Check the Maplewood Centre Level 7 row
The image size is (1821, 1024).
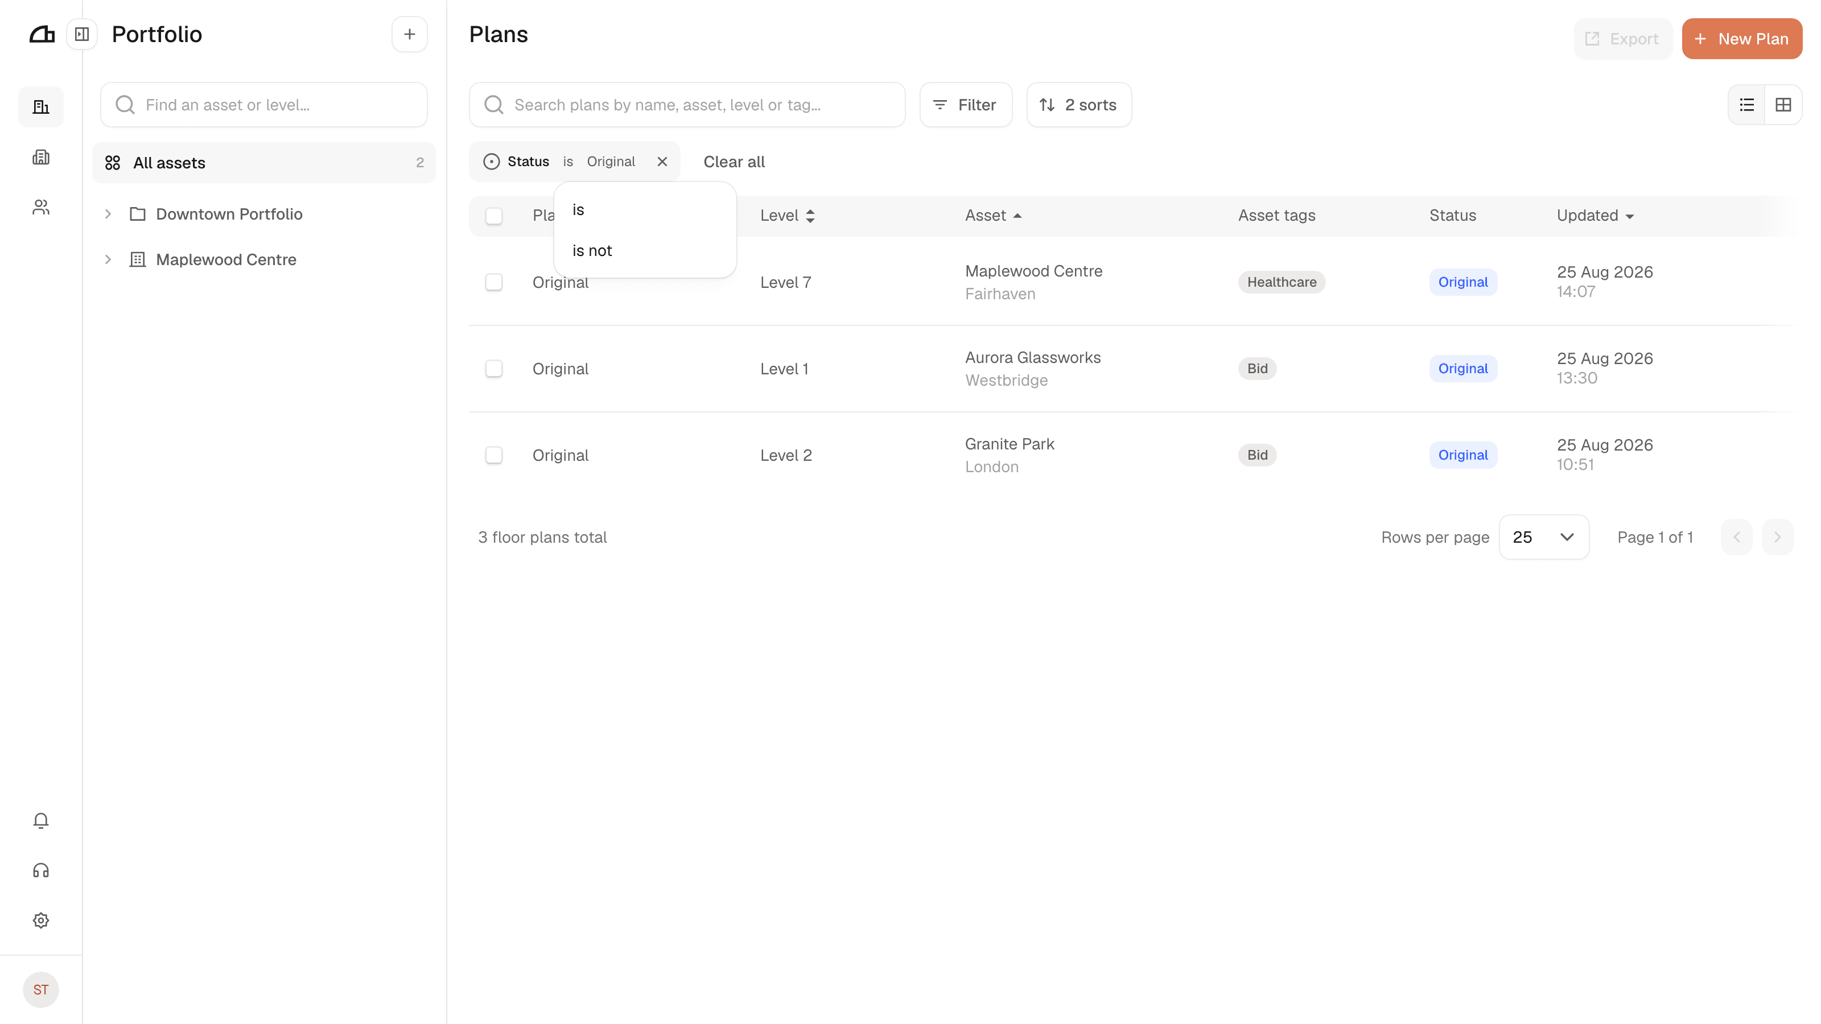494,282
